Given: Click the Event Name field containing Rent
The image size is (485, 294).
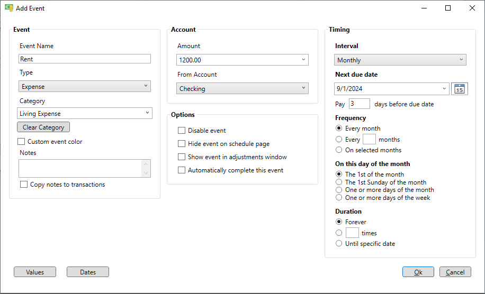Looking at the screenshot, I should tap(84, 59).
